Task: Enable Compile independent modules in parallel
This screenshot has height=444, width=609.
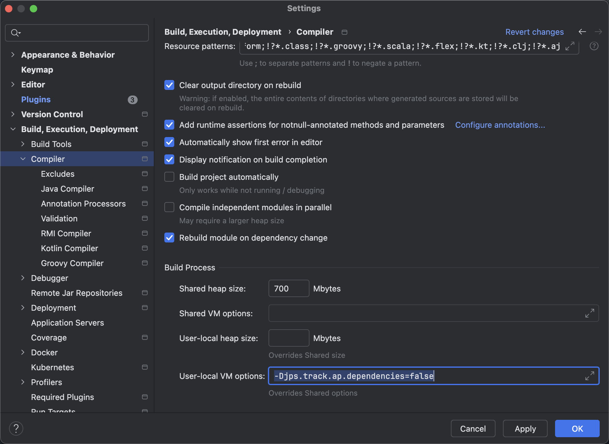Action: [x=169, y=207]
